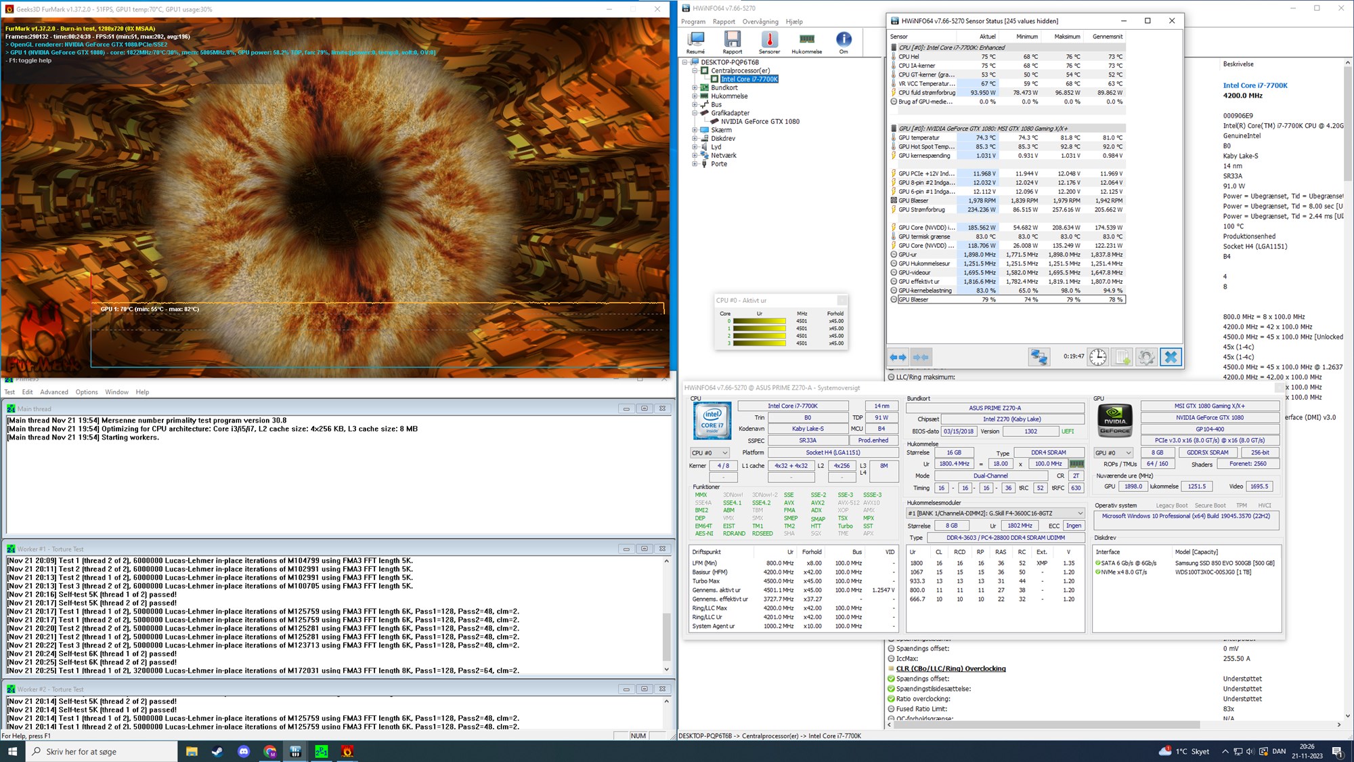This screenshot has height=762, width=1354.
Task: Collapse the DESKTOP-PQP6T6B tree root
Action: [x=685, y=62]
